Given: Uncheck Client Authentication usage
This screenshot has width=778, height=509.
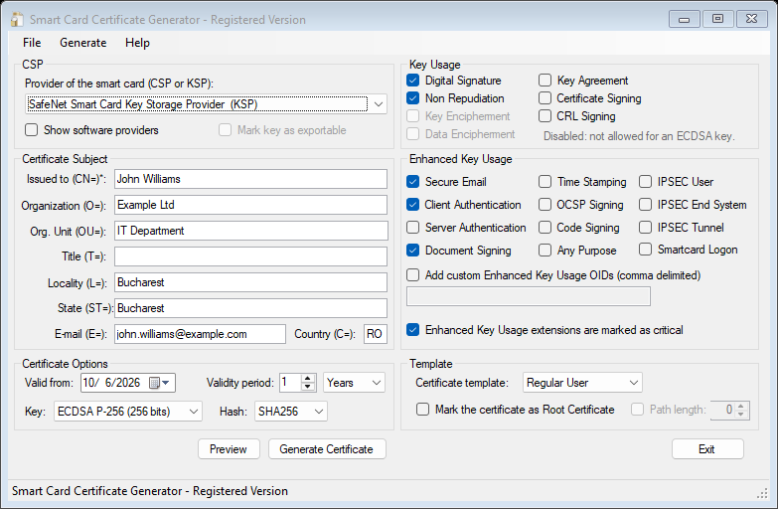Looking at the screenshot, I should click(412, 205).
